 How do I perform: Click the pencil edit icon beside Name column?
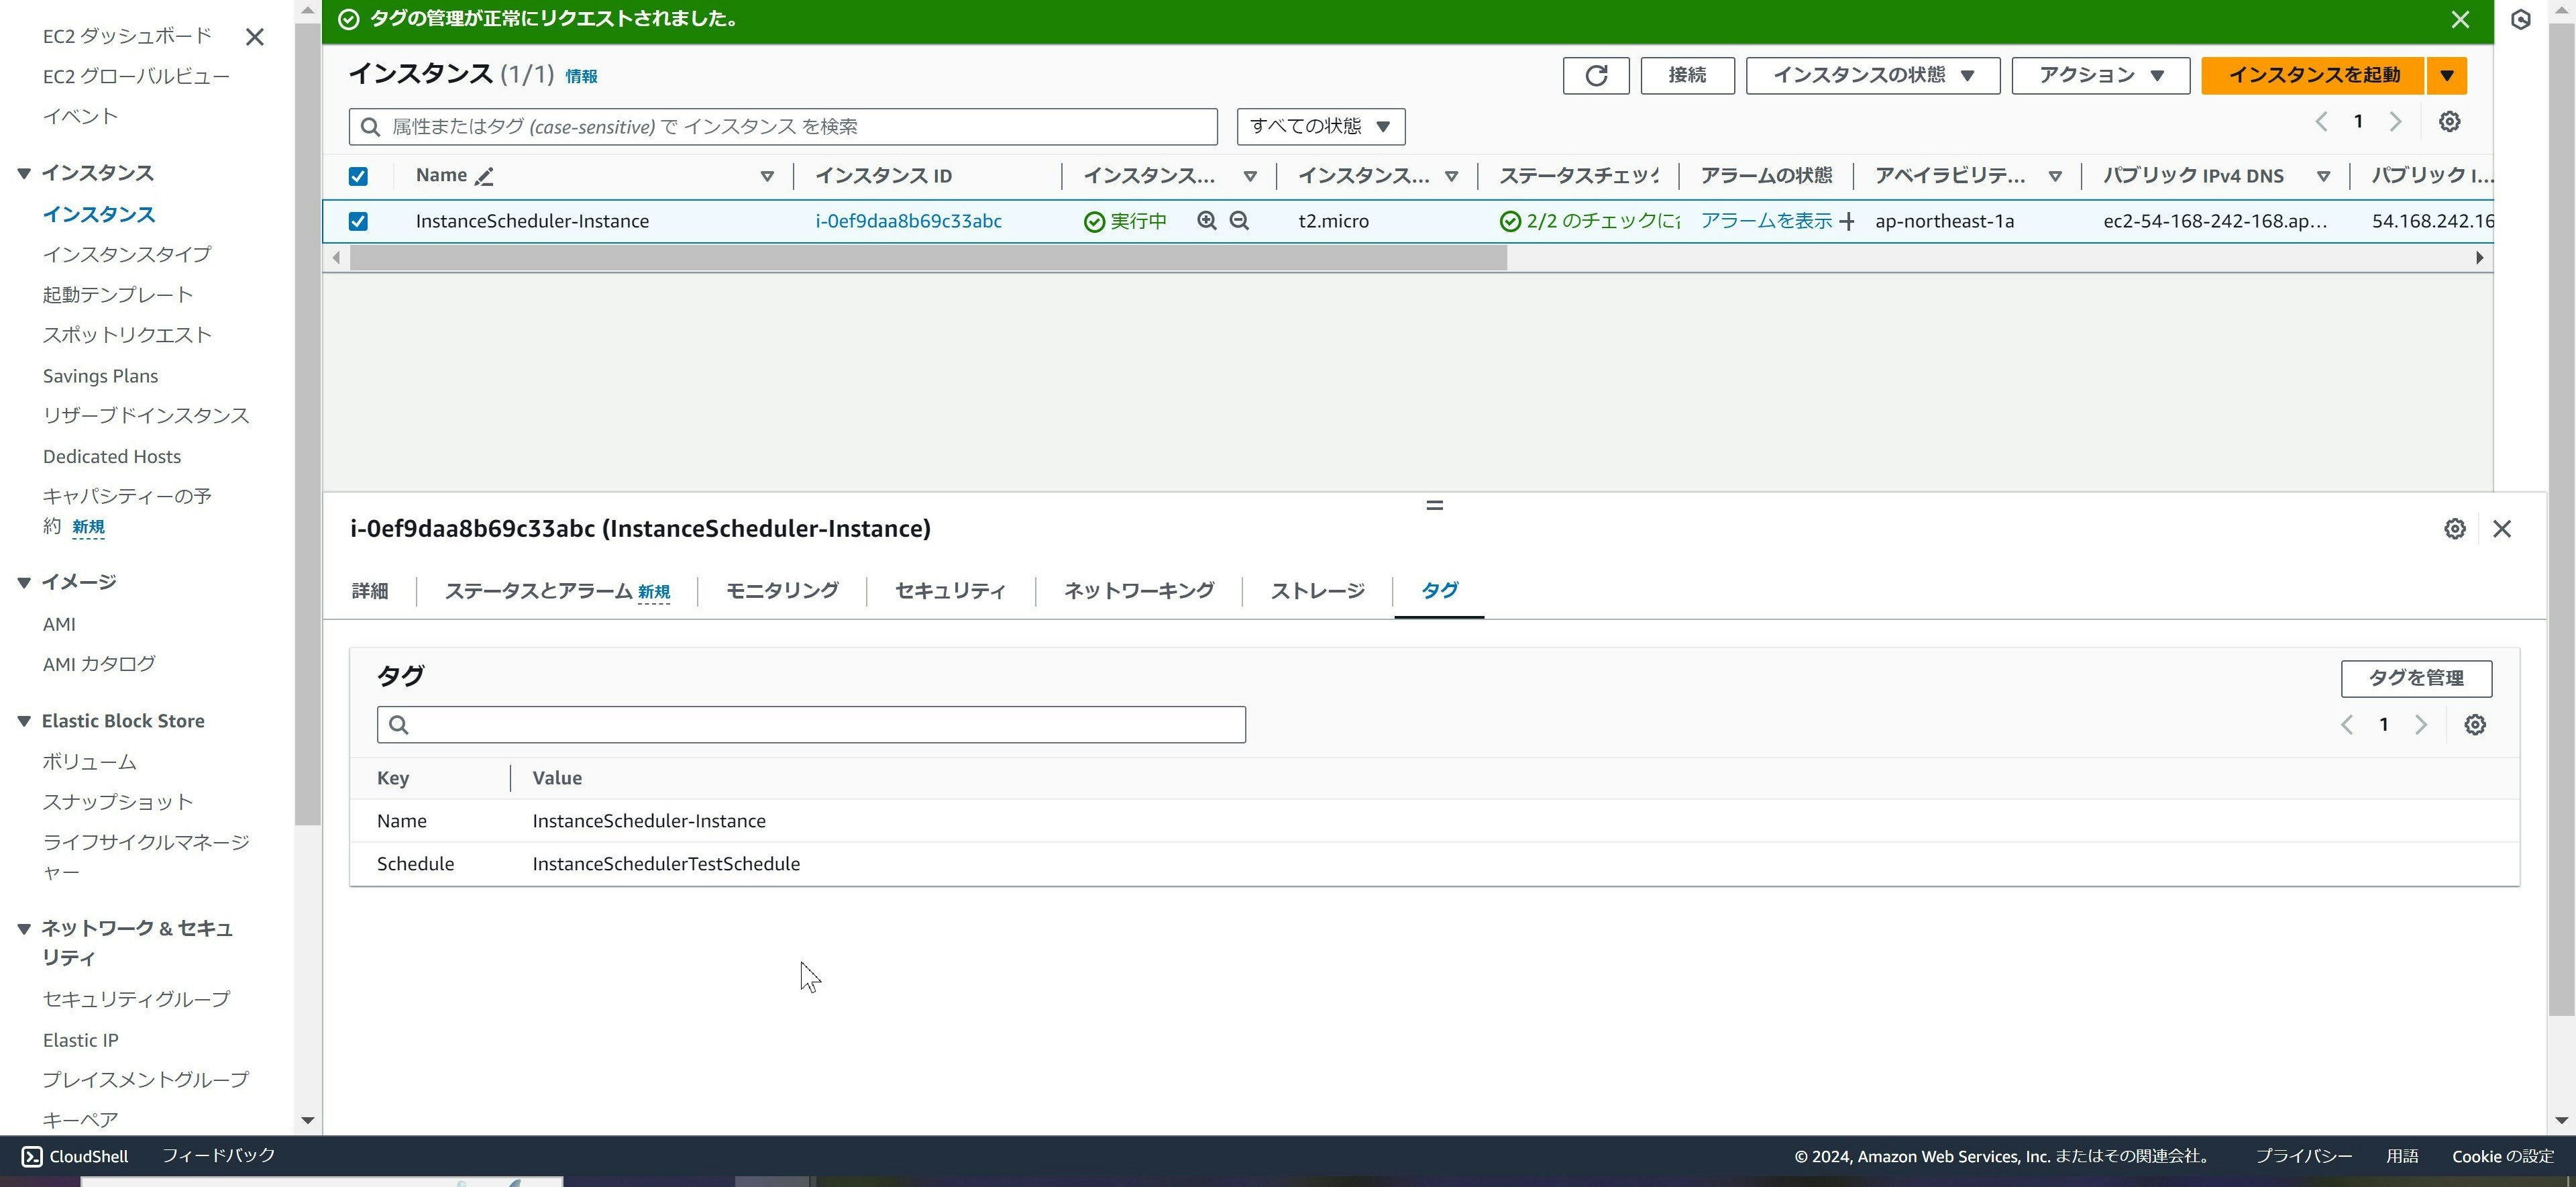(x=484, y=177)
